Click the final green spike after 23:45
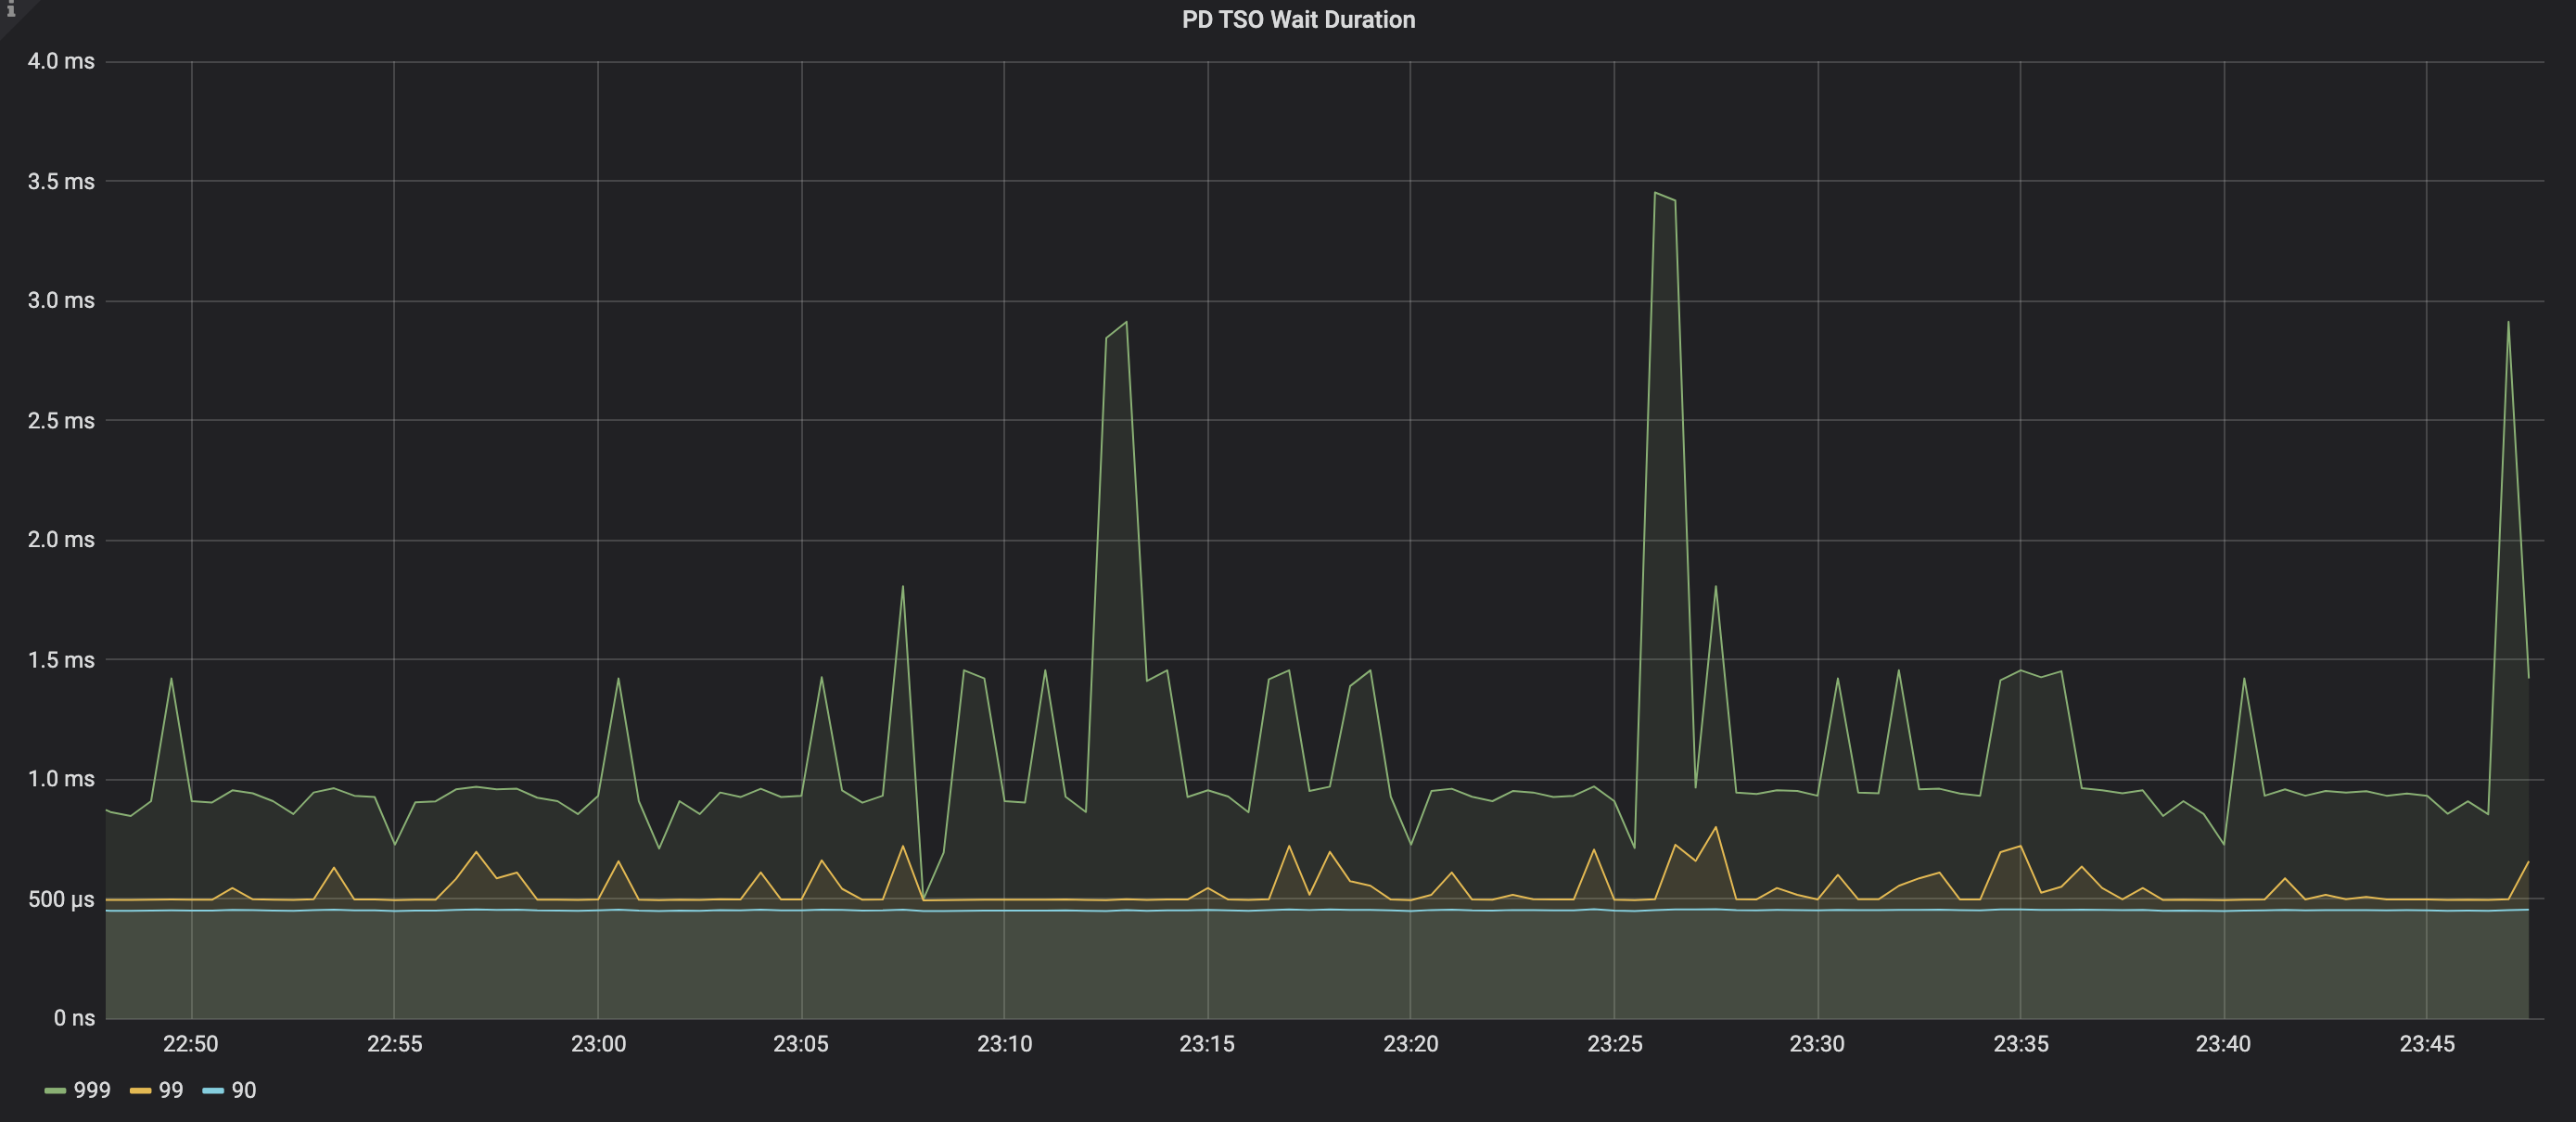This screenshot has height=1122, width=2576. 2507,322
